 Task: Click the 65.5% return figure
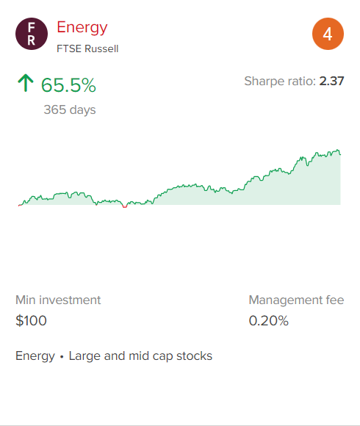point(68,85)
